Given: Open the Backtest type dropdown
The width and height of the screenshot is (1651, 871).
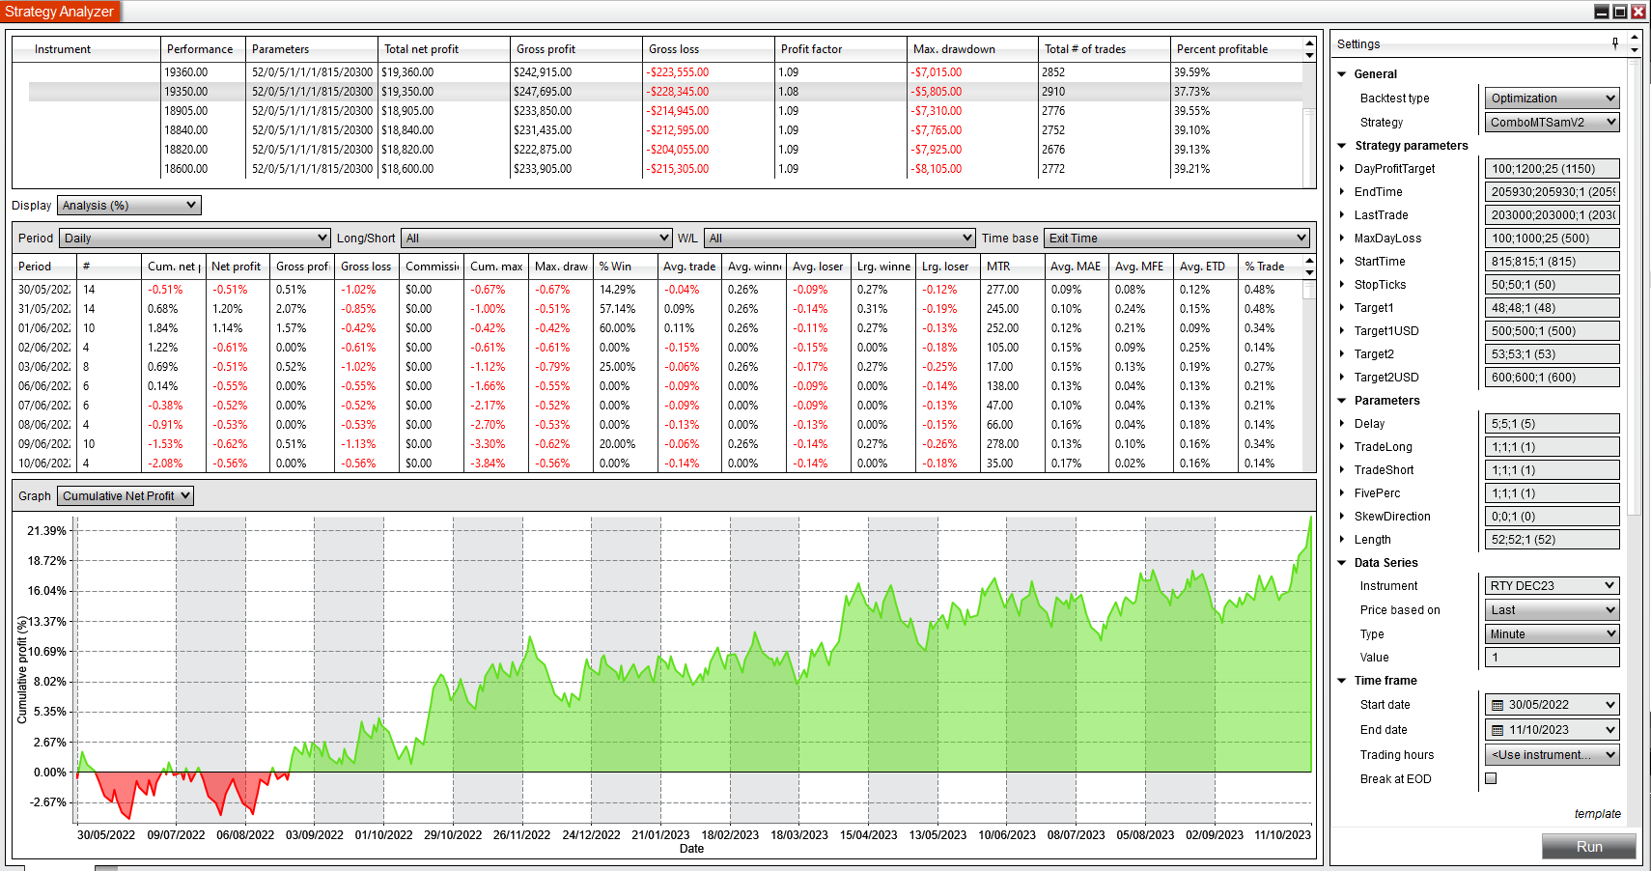Looking at the screenshot, I should 1552,98.
